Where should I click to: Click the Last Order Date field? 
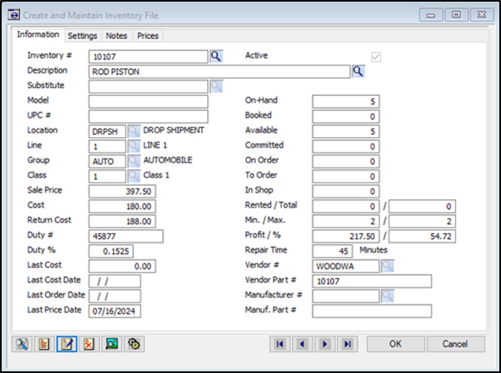click(115, 296)
